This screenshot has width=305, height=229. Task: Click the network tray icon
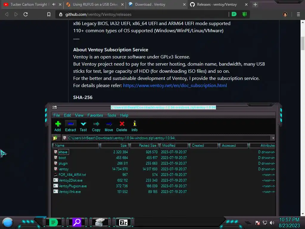click(x=265, y=222)
